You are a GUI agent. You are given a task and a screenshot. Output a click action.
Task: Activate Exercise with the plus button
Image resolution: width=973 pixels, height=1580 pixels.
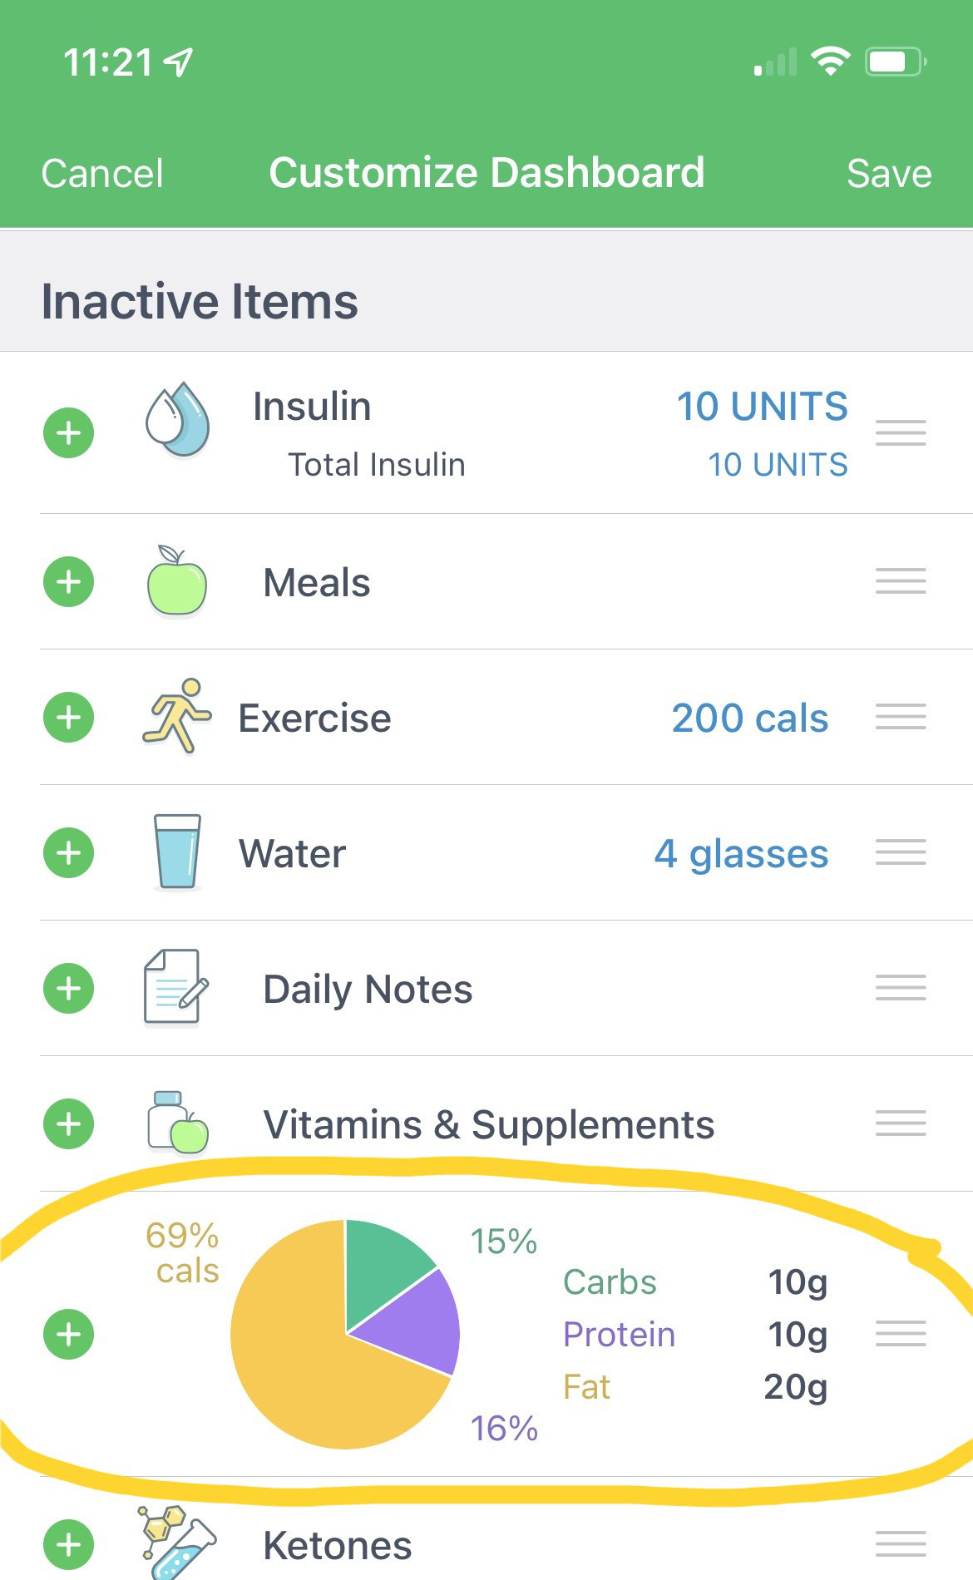68,717
